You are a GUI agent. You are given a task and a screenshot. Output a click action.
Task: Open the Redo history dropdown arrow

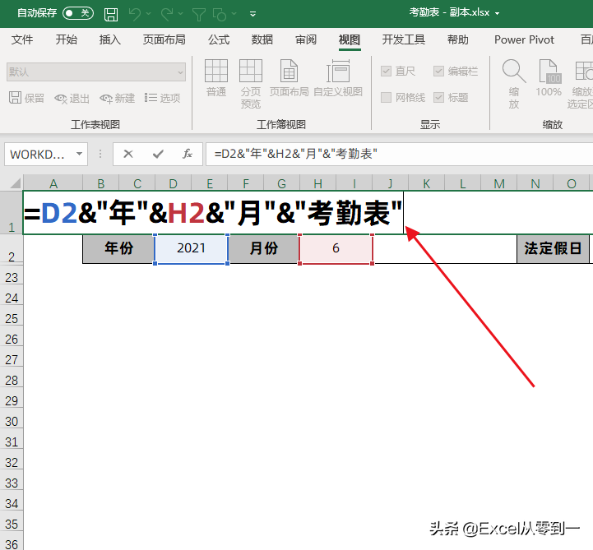181,14
